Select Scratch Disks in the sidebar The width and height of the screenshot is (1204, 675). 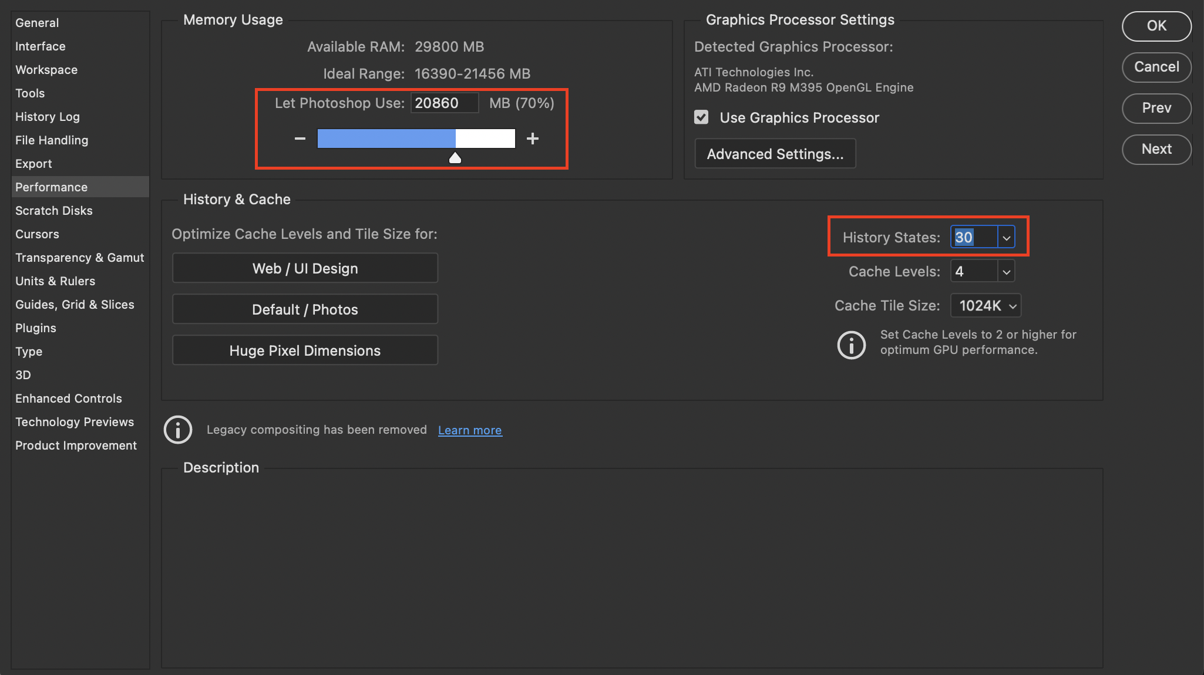54,211
